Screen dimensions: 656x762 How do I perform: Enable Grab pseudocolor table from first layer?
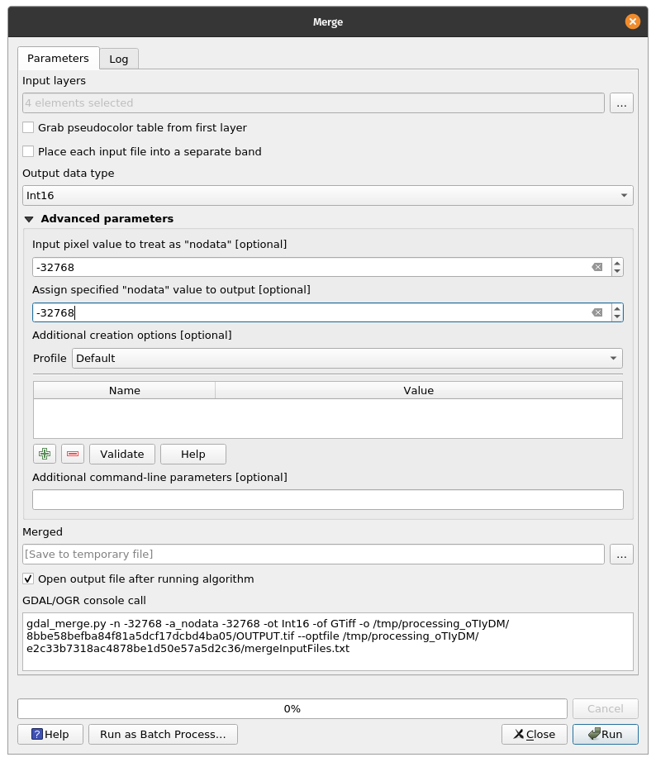[x=28, y=127]
